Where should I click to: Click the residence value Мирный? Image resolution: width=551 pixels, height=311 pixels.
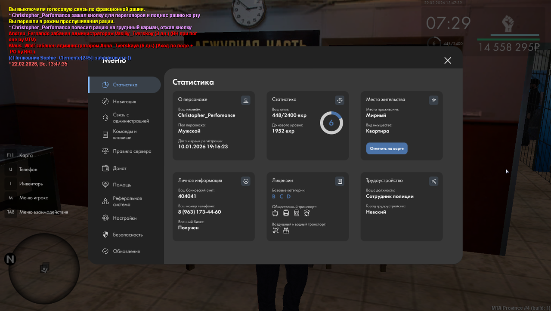[x=376, y=115]
